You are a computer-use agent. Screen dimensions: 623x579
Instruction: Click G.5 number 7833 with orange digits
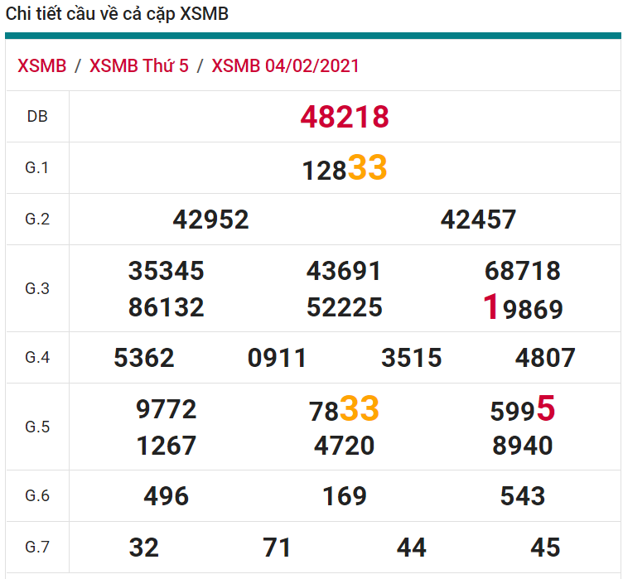pyautogui.click(x=345, y=409)
